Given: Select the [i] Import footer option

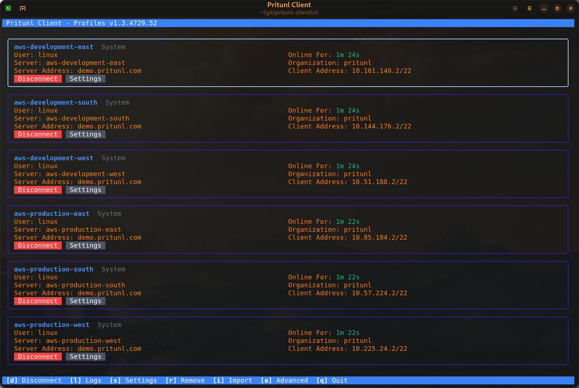Looking at the screenshot, I should coord(233,380).
